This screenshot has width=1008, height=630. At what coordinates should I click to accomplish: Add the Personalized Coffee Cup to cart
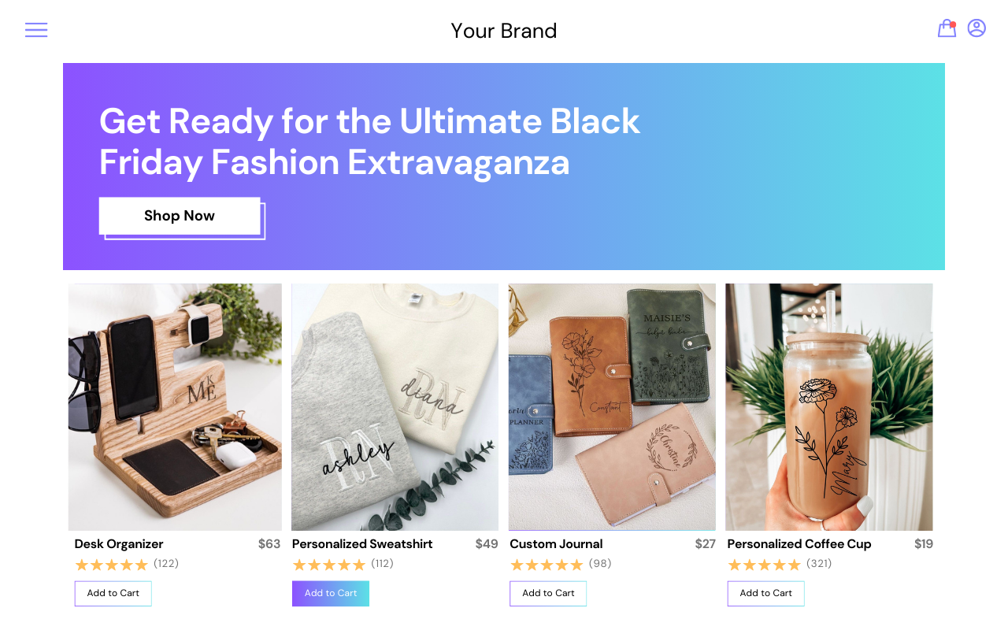click(x=766, y=593)
